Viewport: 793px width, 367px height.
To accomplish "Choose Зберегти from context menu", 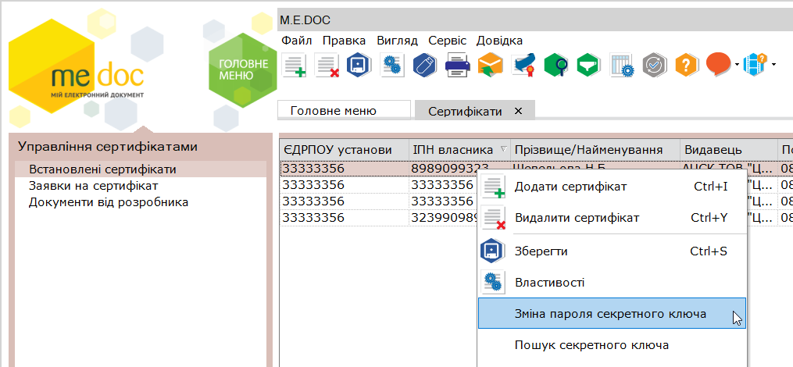I will coord(613,251).
